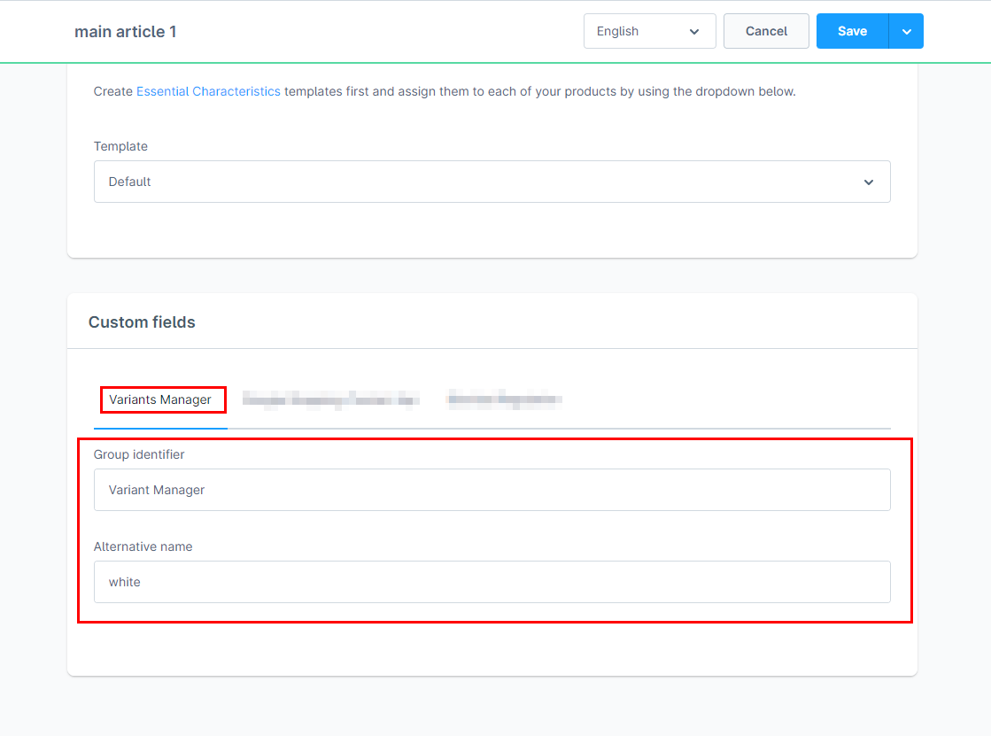The height and width of the screenshot is (736, 991).
Task: Focus the Alternative name input field
Action: click(492, 582)
